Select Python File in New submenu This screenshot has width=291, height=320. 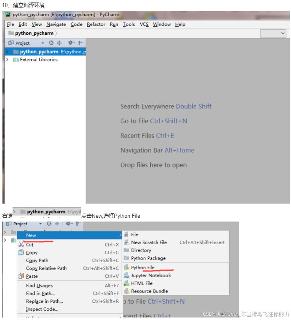pyautogui.click(x=176, y=267)
